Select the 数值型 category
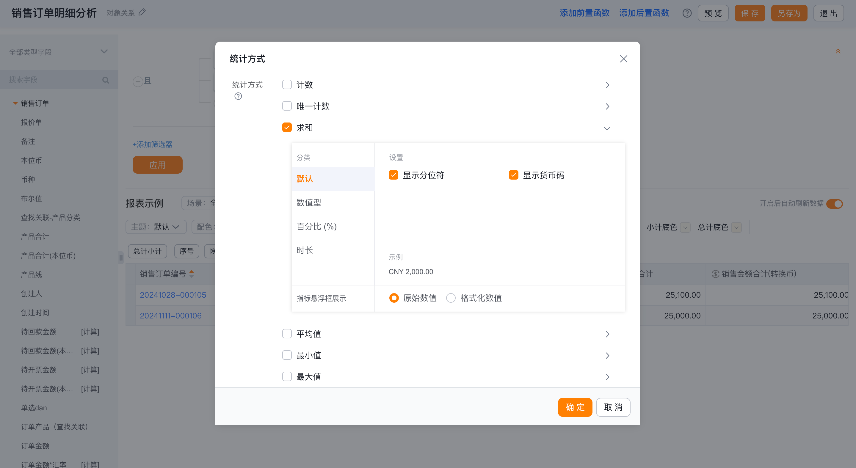 tap(333, 202)
